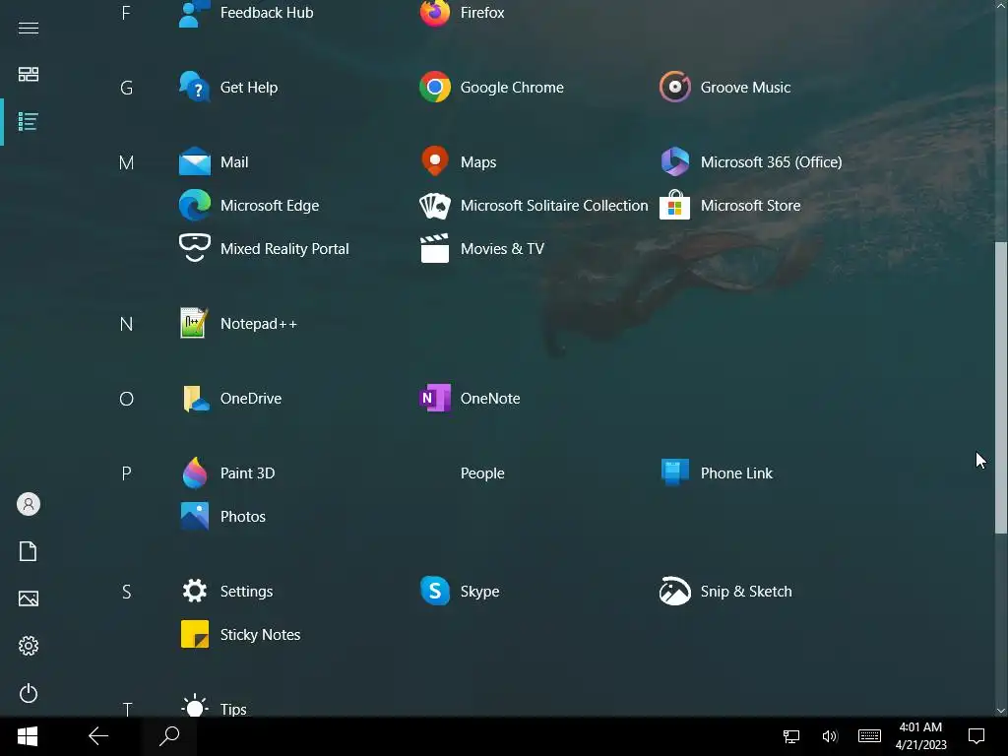This screenshot has width=1008, height=756.
Task: Jump to letter S section header
Action: (126, 592)
